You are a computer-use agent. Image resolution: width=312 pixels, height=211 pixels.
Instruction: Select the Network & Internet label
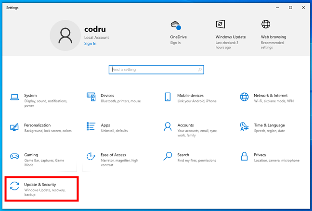271,95
